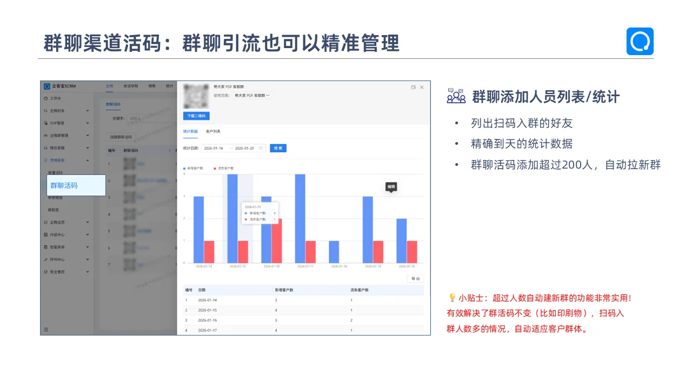
Task: Click the 关键字 search input field
Action: click(151, 118)
